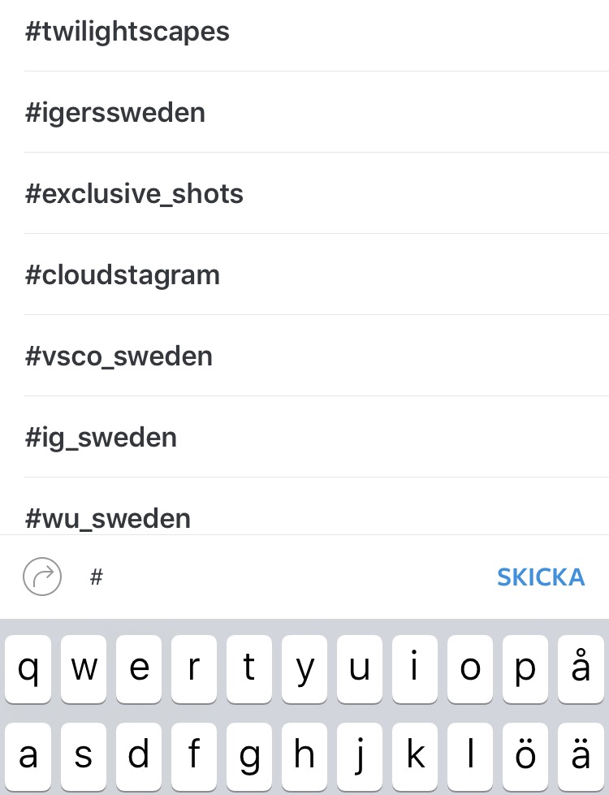Tap the s key

83,757
